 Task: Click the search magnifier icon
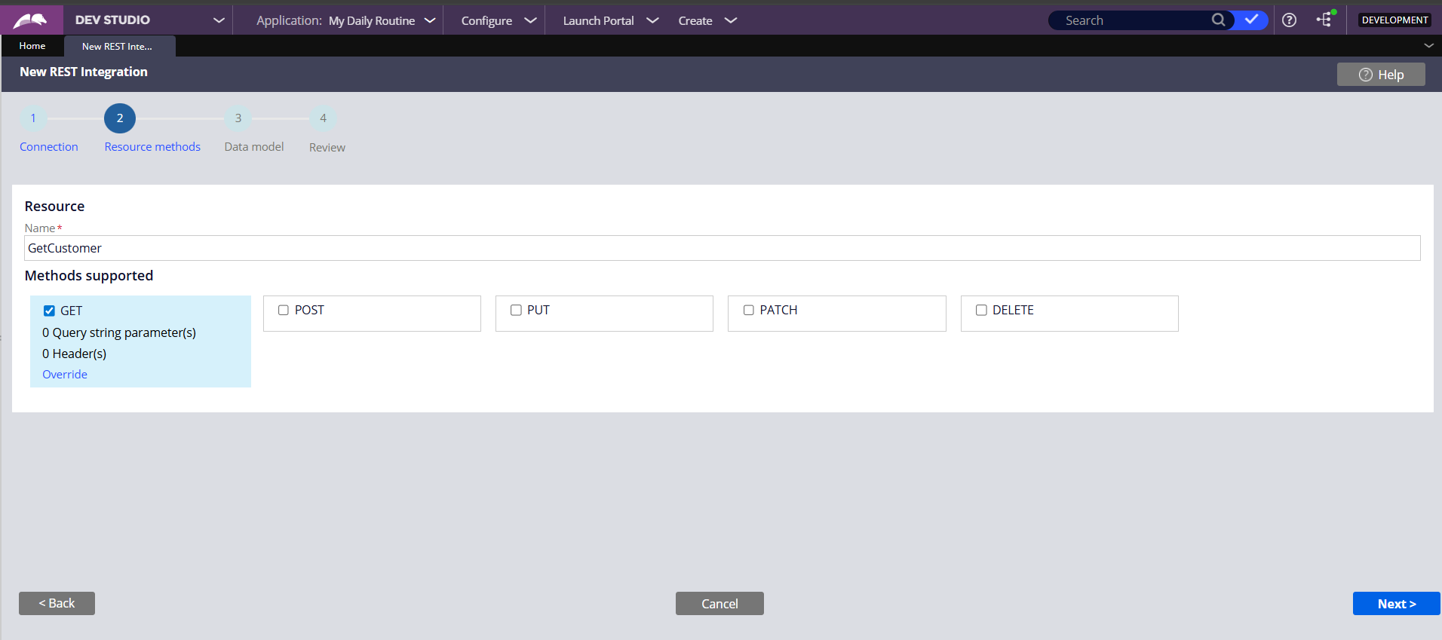1218,20
